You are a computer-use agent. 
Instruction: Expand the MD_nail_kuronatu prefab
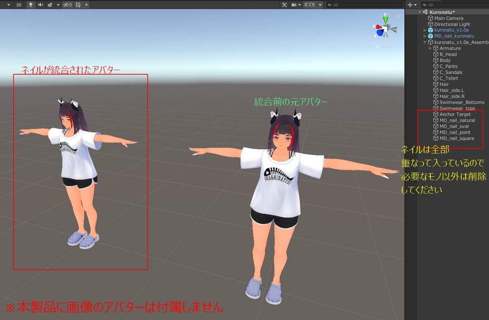[425, 36]
